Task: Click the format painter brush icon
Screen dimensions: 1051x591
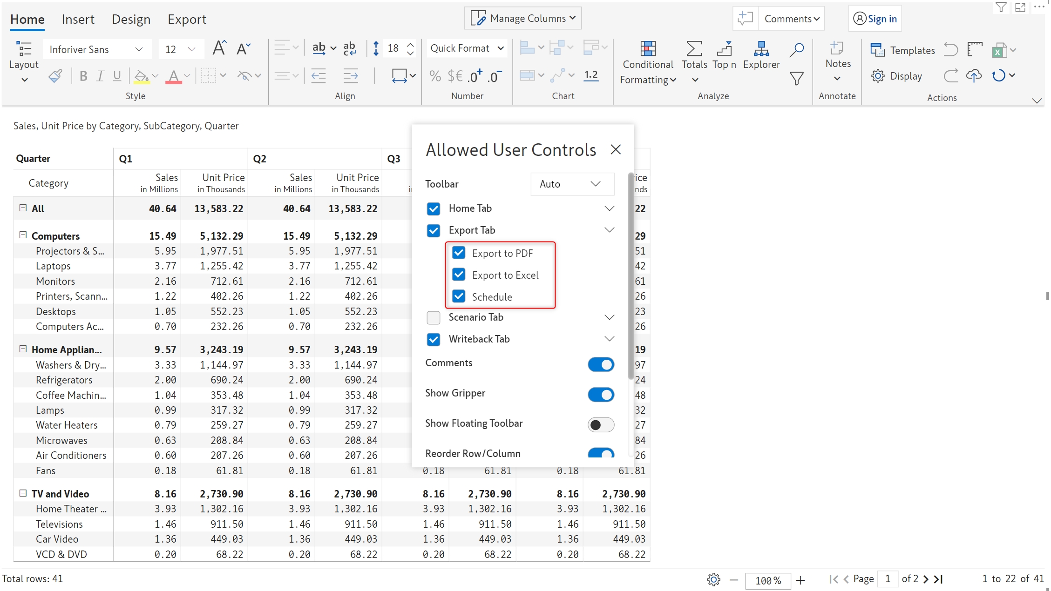Action: point(55,76)
